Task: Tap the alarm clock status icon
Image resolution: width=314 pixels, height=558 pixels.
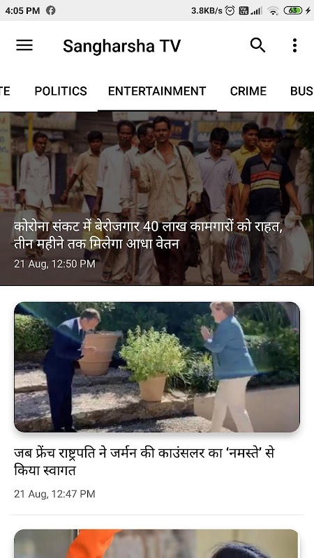Action: [x=230, y=10]
